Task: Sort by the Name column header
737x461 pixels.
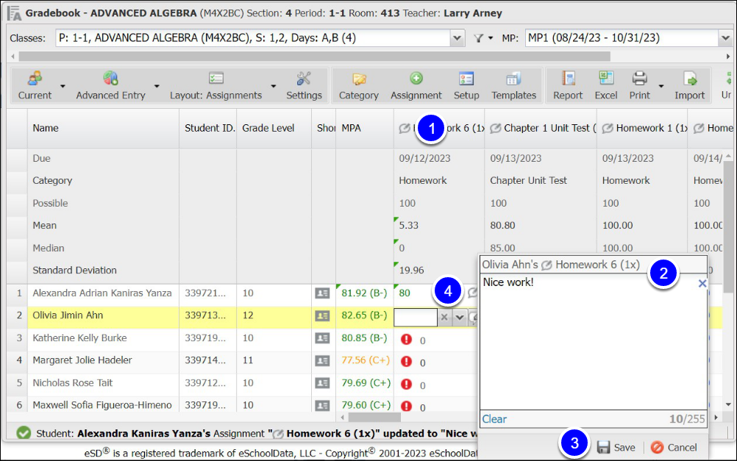Action: [x=103, y=128]
